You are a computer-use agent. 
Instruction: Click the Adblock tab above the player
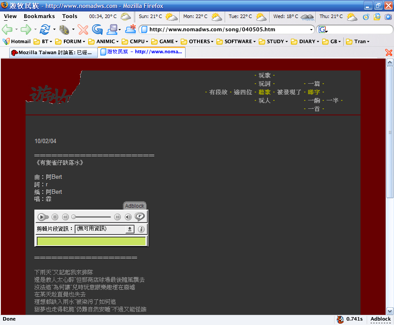135,206
